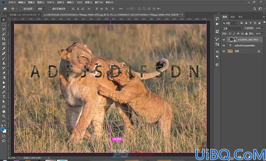Select the Horizontal Type tool
The height and width of the screenshot is (161, 266).
(4, 97)
